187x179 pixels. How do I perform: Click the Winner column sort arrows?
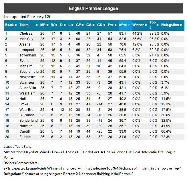coord(146,25)
